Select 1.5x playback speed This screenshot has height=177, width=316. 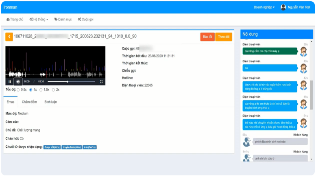41,90
